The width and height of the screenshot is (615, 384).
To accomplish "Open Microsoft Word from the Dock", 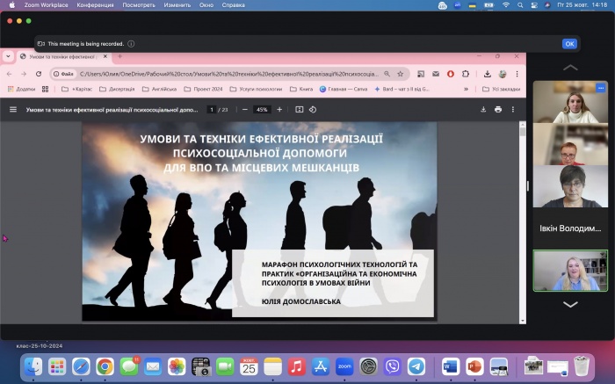I will [450, 367].
